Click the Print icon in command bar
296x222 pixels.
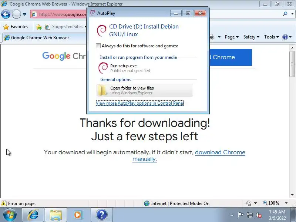(x=212, y=37)
